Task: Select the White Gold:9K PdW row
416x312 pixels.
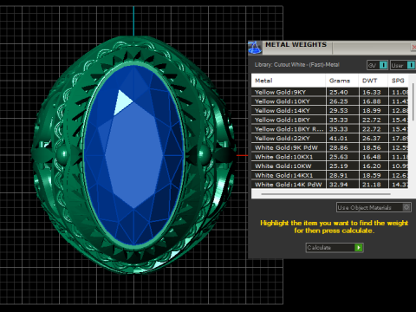Action: coord(330,147)
